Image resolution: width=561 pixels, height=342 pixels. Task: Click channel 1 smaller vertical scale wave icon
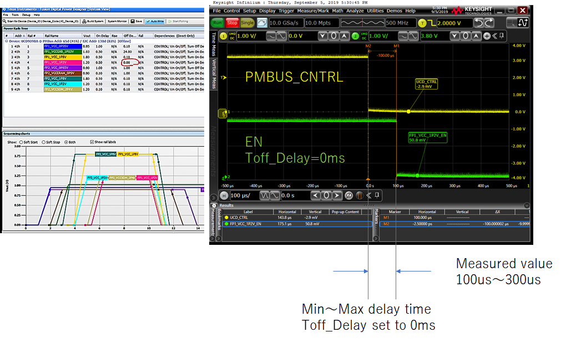click(281, 36)
